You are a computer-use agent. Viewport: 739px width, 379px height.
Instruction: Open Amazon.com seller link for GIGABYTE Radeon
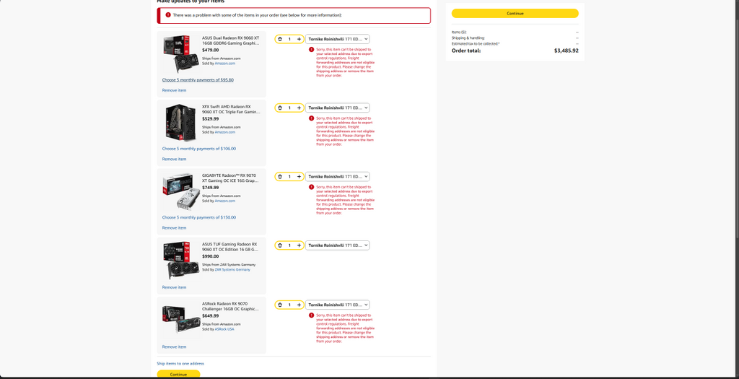225,201
